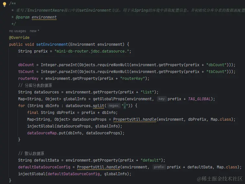245x184 pixels.
Task: Click the underlined split method call
Action: [98, 106]
